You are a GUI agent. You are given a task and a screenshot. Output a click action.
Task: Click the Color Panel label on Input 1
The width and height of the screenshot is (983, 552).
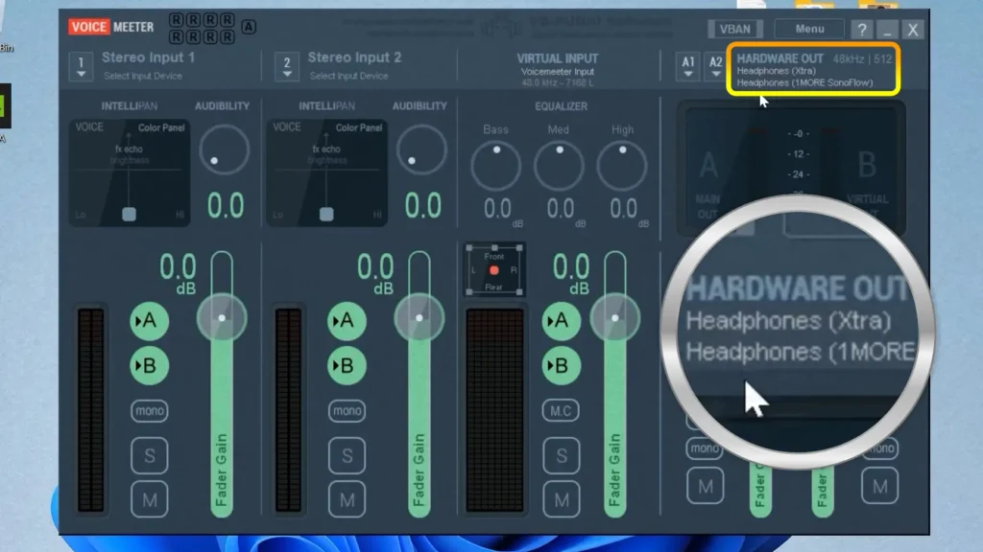point(161,127)
